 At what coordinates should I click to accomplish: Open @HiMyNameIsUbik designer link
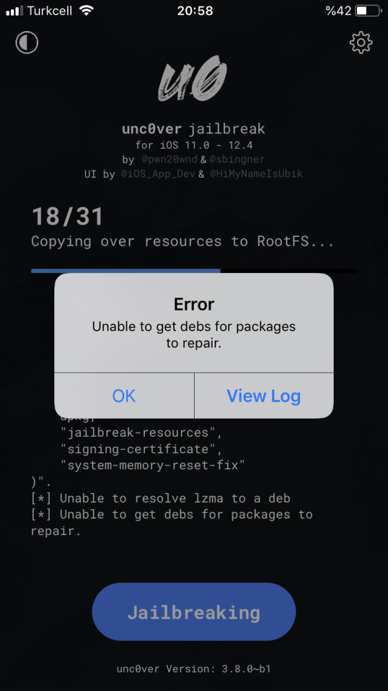pyautogui.click(x=256, y=174)
